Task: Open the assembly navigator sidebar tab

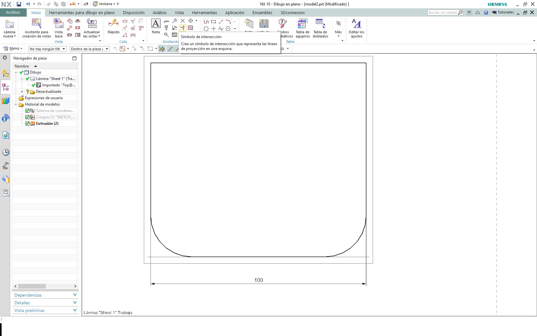Action: (x=6, y=74)
